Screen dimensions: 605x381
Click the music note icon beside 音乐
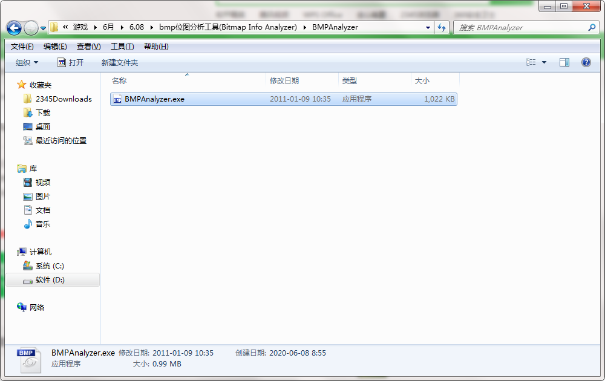pyautogui.click(x=28, y=224)
